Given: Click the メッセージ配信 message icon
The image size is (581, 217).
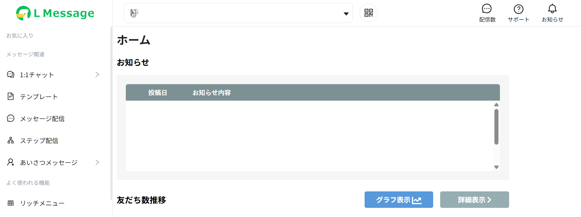Looking at the screenshot, I should [11, 118].
